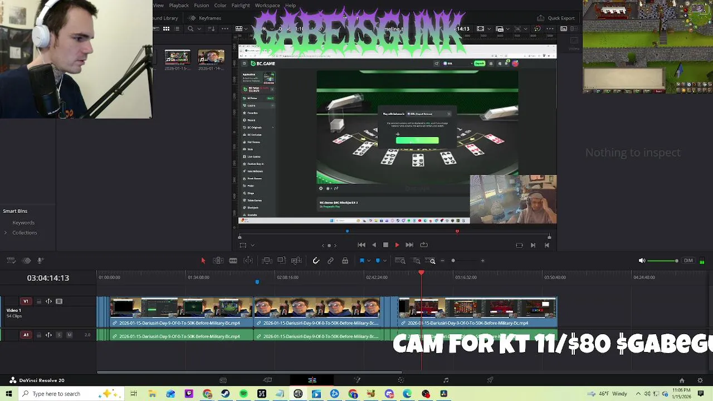Open the Playback menu
This screenshot has height=401, width=713.
click(179, 6)
